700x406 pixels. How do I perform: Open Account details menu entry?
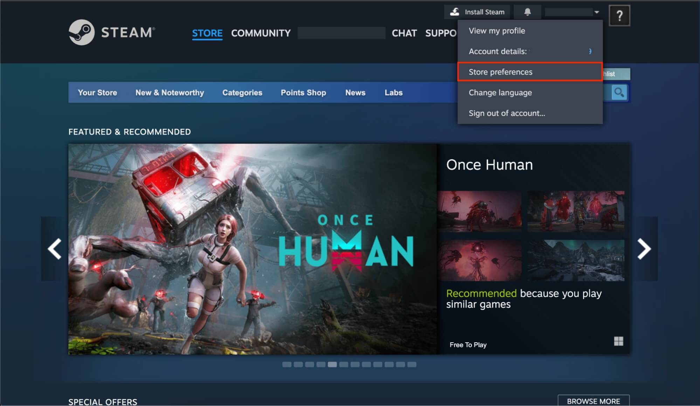click(530, 51)
